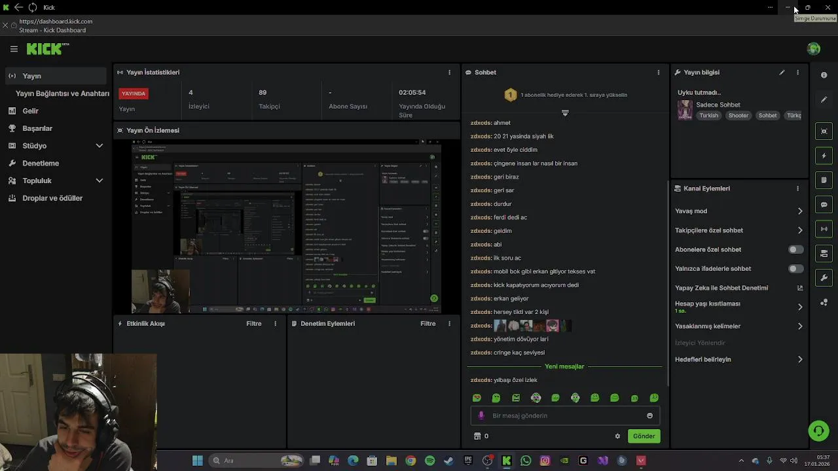Screen dimensions: 838x471
Task: Click the green Gönder button
Action: [x=644, y=436]
